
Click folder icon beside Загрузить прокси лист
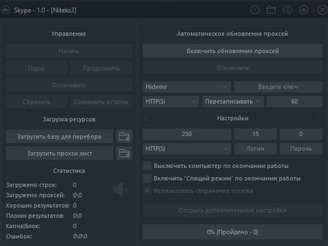(x=124, y=153)
